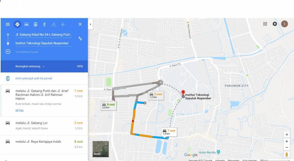The height and width of the screenshot is (161, 294).
Task: Open notifications bell icon
Action: 275,24
